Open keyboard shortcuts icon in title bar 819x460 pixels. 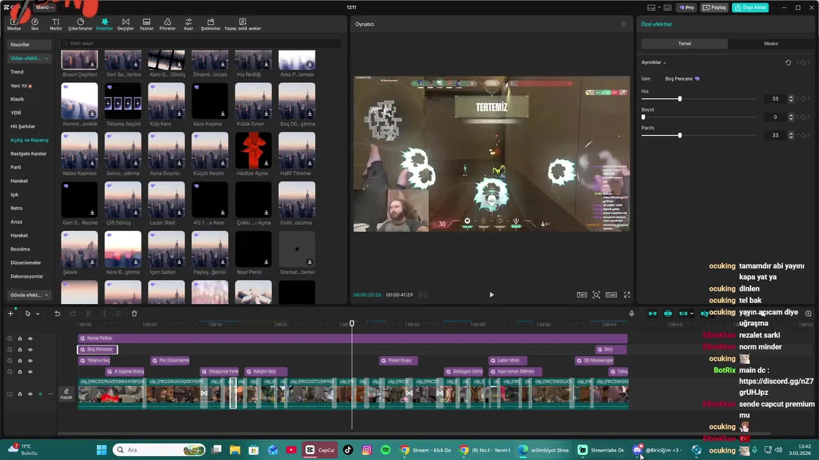pos(667,8)
